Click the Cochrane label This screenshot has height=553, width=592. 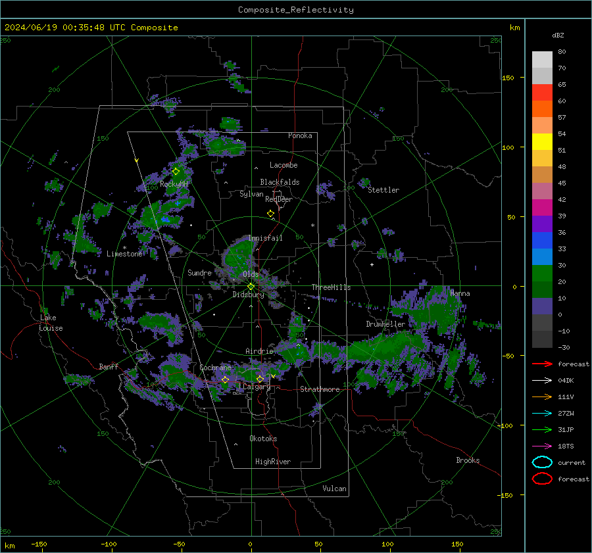click(215, 368)
